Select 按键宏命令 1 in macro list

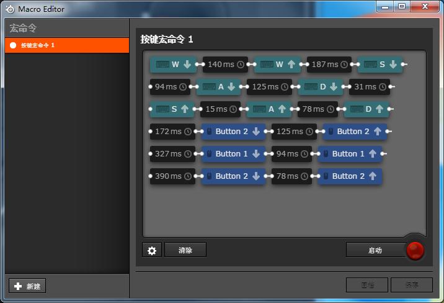pyautogui.click(x=66, y=45)
